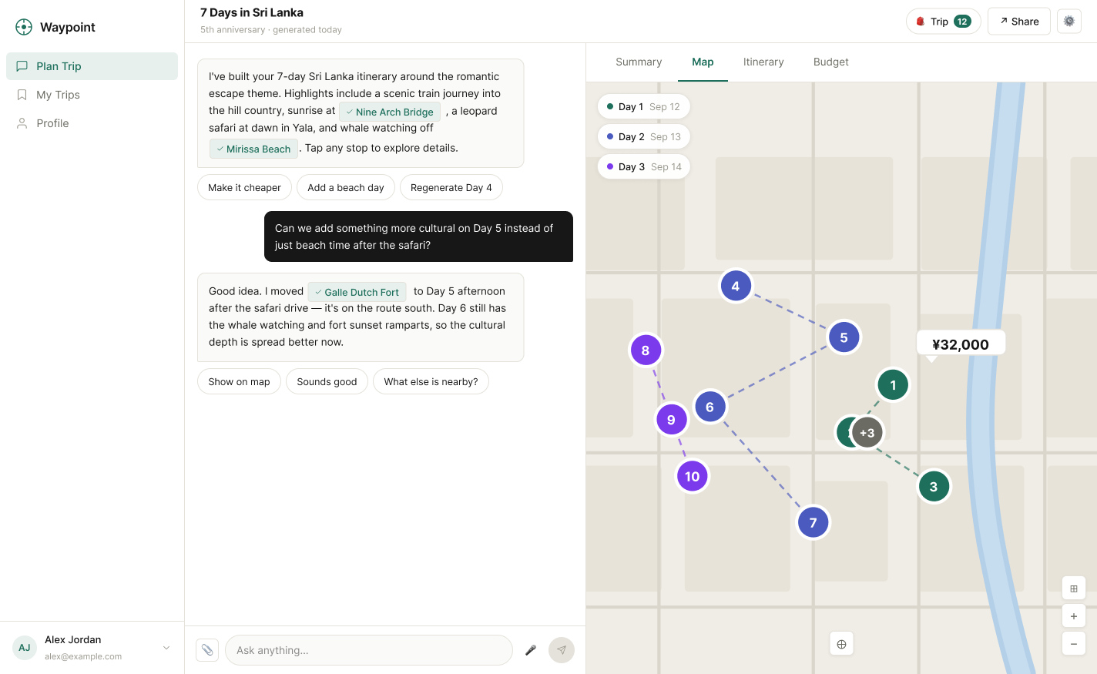Toggle Day 1 Sep 12 route filter
The image size is (1097, 674).
pos(644,106)
